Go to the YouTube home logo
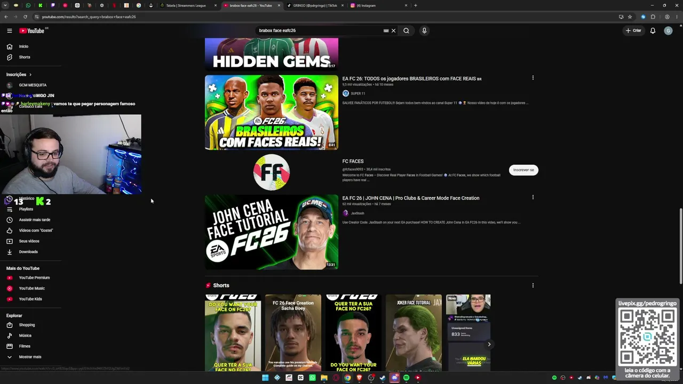The image size is (683, 384). tap(32, 30)
